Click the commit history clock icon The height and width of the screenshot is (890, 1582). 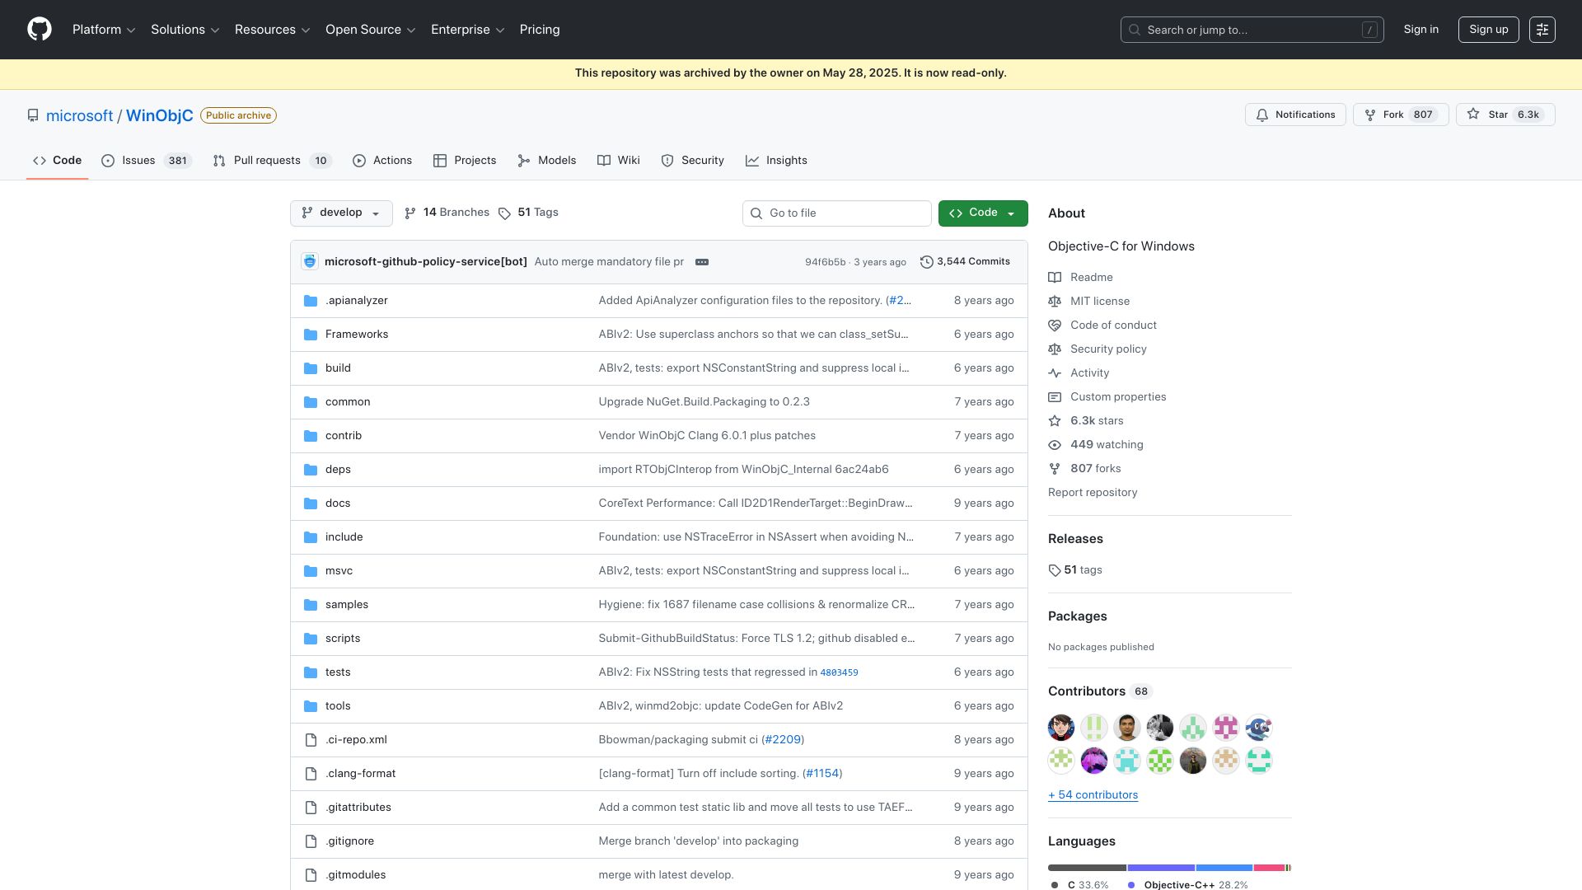(927, 262)
